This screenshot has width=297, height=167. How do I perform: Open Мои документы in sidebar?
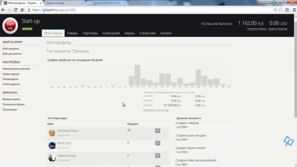12,54
